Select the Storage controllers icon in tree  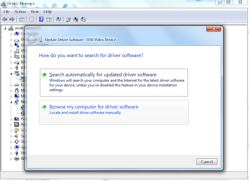17,142
